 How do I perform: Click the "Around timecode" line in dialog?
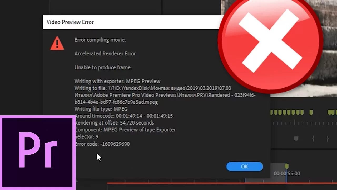(x=124, y=116)
